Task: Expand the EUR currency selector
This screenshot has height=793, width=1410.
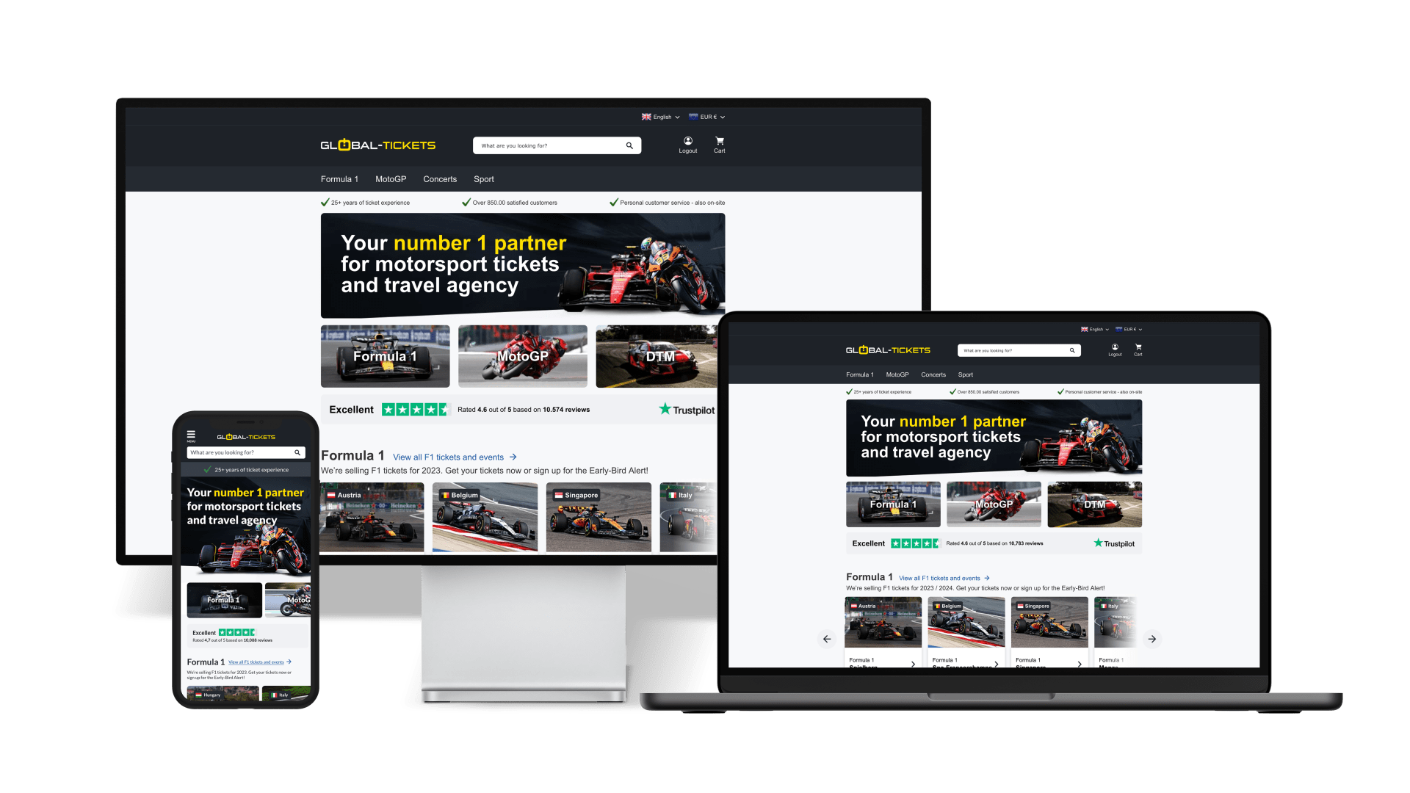Action: [708, 117]
